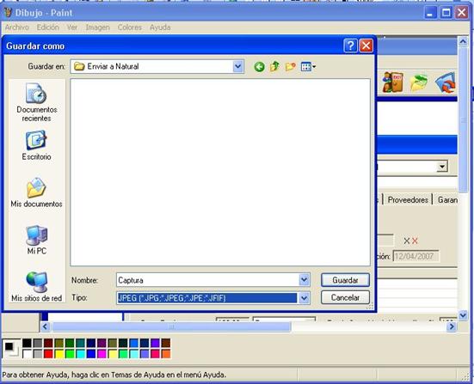Image resolution: width=474 pixels, height=384 pixels.
Task: Click the horizontal scrollbar left arrow
Action: 45,326
